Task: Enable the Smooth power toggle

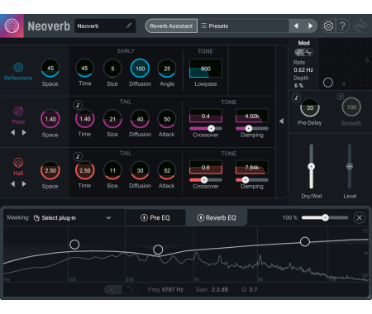Action: pos(341,97)
